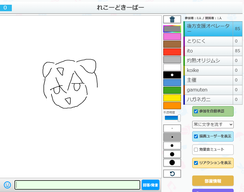The width and height of the screenshot is (244, 192).
Task: Open the rainbow custom color picker
Action: pos(172,29)
